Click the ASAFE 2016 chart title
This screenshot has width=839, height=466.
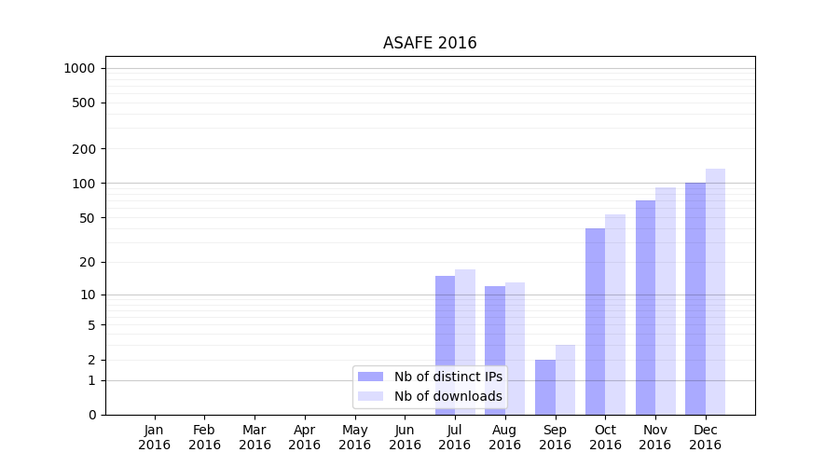click(x=430, y=44)
